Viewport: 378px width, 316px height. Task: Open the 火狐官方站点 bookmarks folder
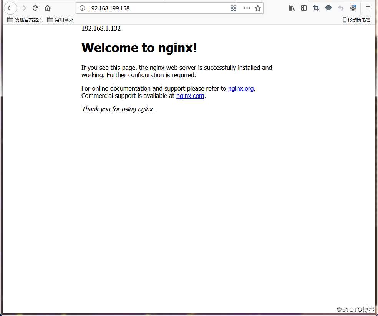25,20
